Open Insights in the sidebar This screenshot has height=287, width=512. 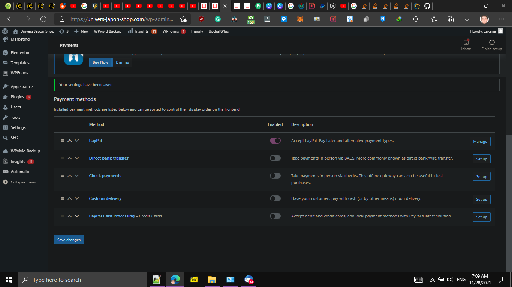(x=18, y=161)
